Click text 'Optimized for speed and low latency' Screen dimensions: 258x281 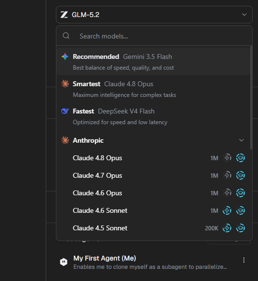120,122
